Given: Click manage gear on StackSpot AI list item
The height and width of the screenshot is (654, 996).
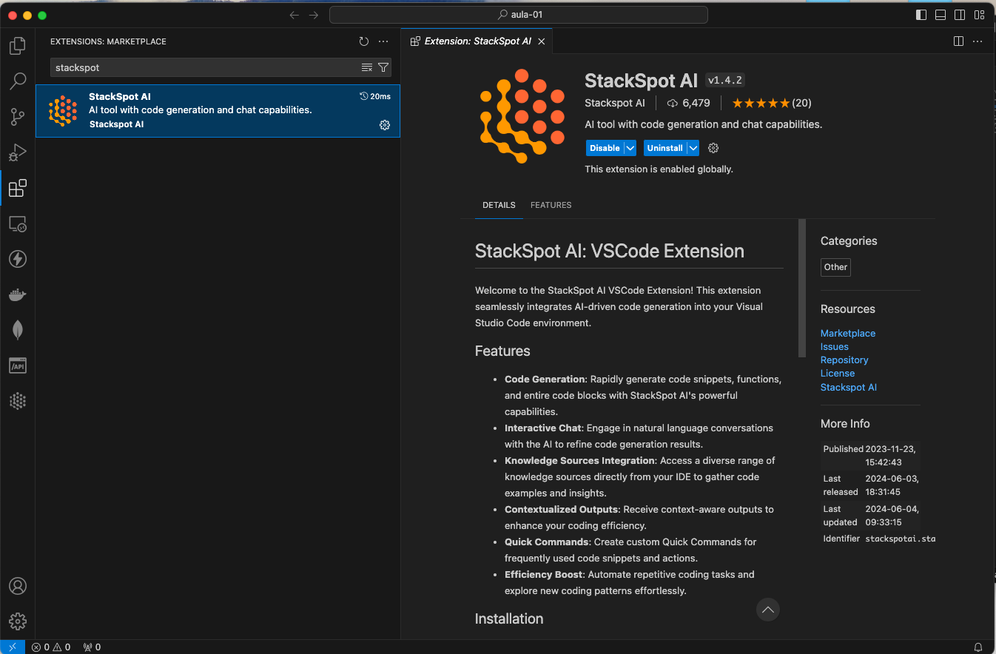Looking at the screenshot, I should 385,125.
